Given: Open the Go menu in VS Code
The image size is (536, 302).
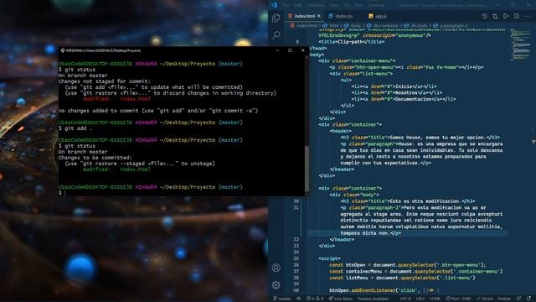Looking at the screenshot, I should (x=347, y=5).
